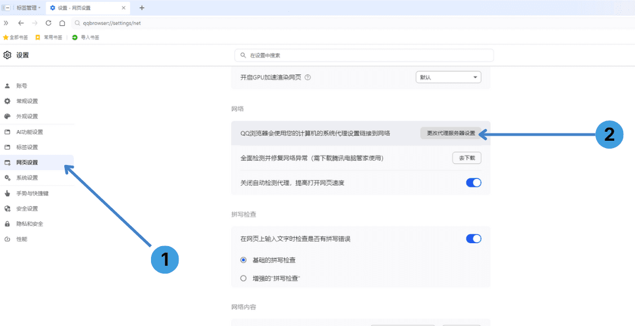
Task: Close the 设置 - 网页设置 tab
Action: 125,8
